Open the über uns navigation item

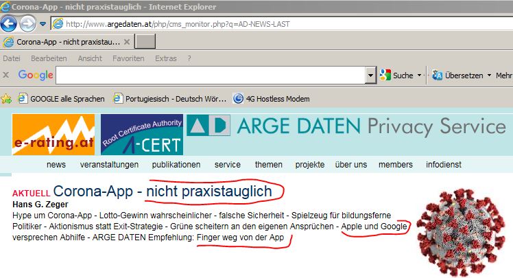click(x=351, y=164)
